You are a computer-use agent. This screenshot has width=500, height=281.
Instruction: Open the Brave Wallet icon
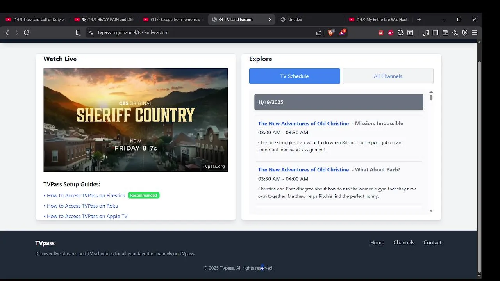pos(445,33)
